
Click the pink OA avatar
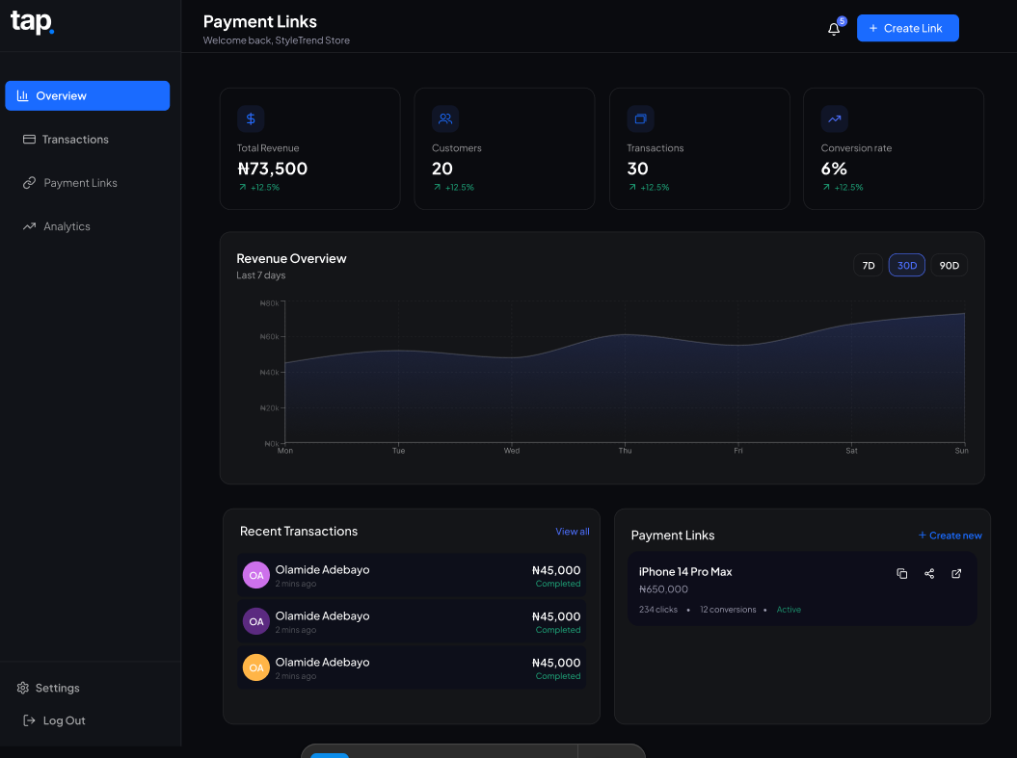click(x=256, y=575)
